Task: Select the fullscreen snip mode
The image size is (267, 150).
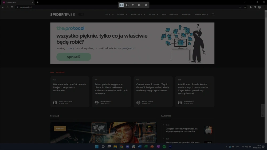Action: (139, 5)
